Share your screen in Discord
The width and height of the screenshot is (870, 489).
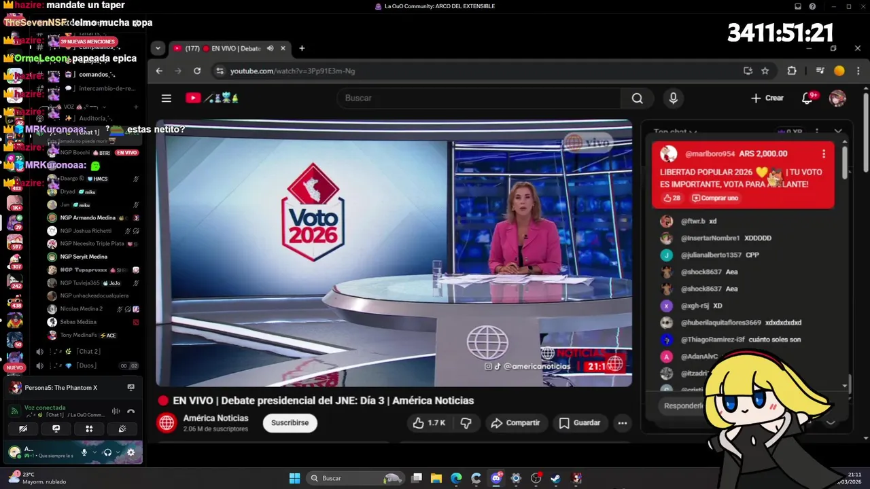pos(56,429)
